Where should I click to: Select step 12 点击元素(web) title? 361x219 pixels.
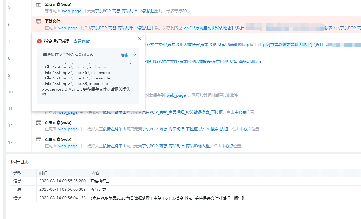58,122
